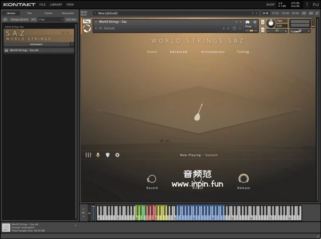This screenshot has width=321, height=239.
Task: Open the guitar pick icon panel
Action: click(x=108, y=155)
